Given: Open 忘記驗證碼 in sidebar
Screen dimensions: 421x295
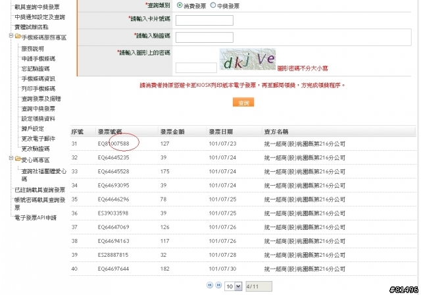Looking at the screenshot, I should point(36,68).
